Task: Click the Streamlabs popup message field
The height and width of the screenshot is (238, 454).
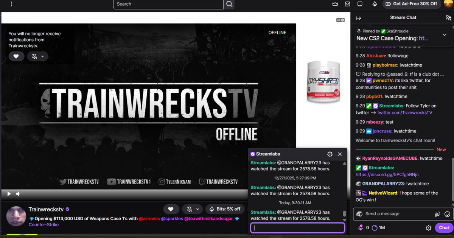Action: pyautogui.click(x=297, y=228)
